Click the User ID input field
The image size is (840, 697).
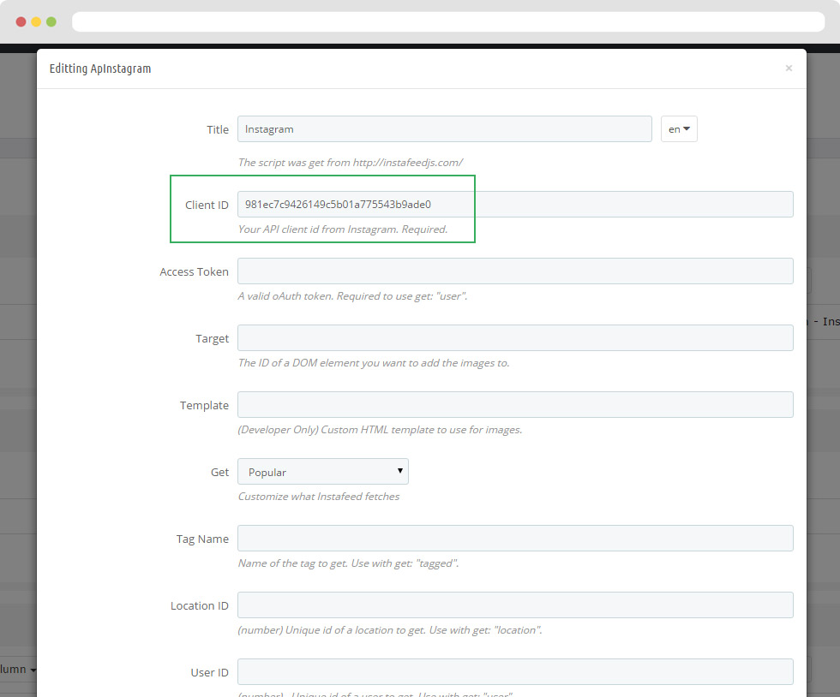tap(515, 672)
